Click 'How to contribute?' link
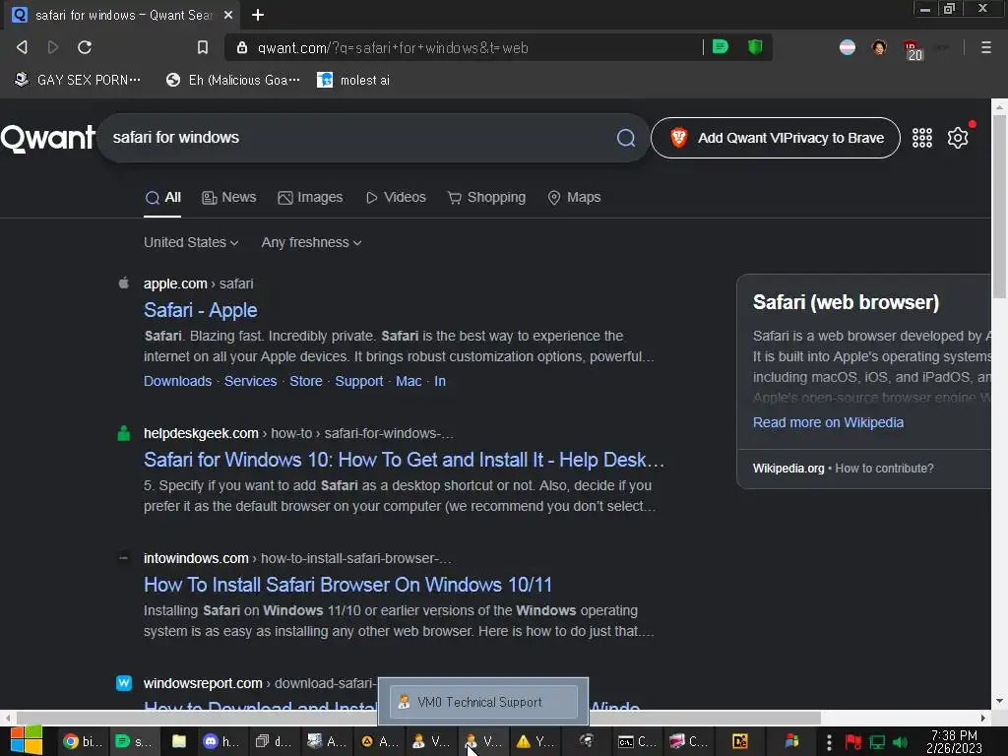This screenshot has width=1008, height=756. pos(884,468)
